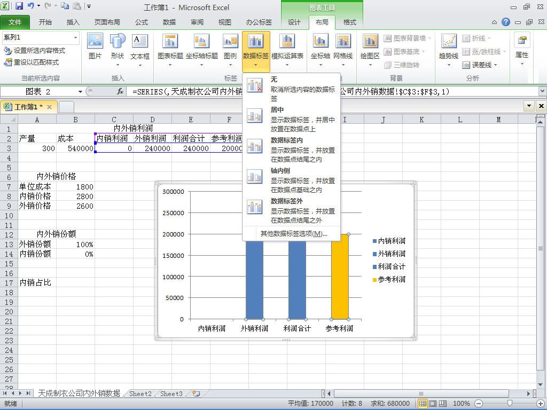Choose Center (居中) data label option
Viewport: 547px width, 410px height.
point(291,119)
